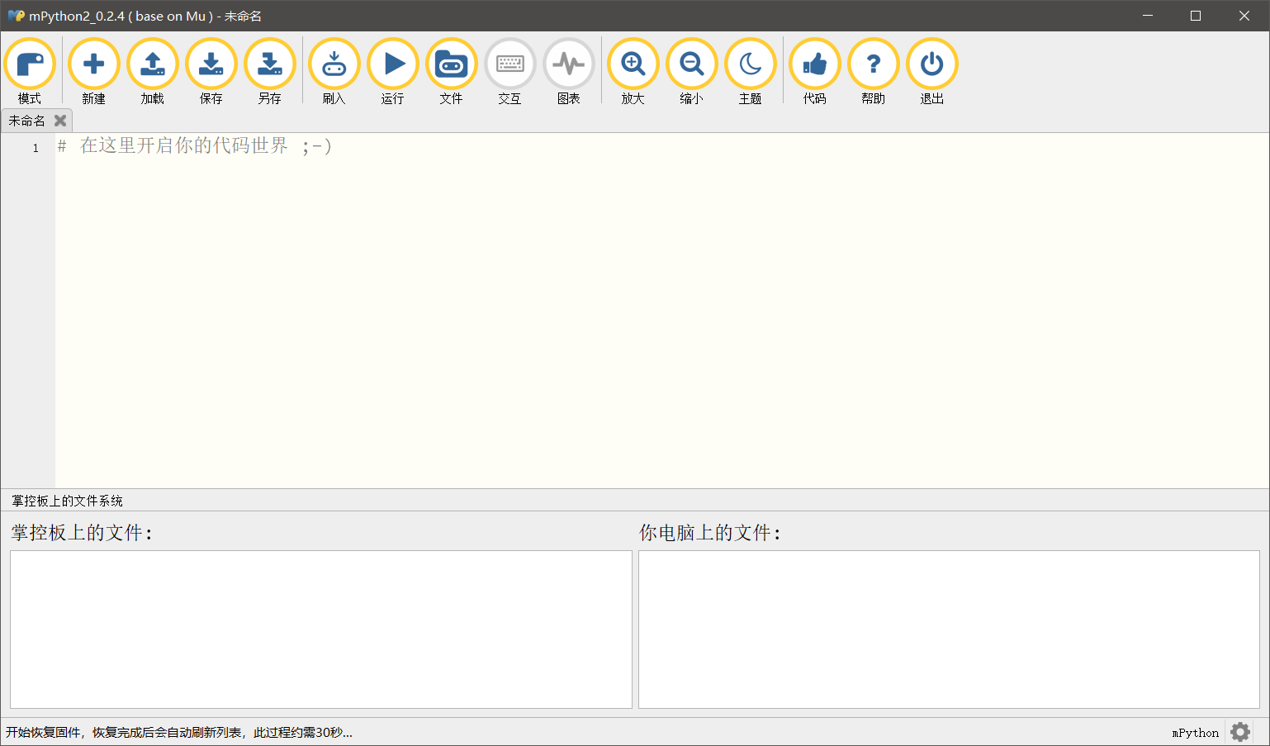Switch theme using 主题 moon icon

click(x=751, y=72)
